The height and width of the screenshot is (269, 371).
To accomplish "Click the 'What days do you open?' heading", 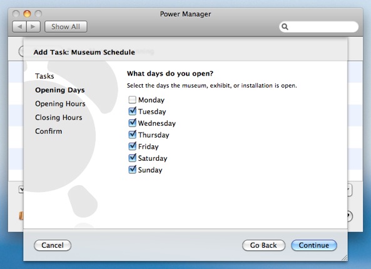I will click(170, 74).
